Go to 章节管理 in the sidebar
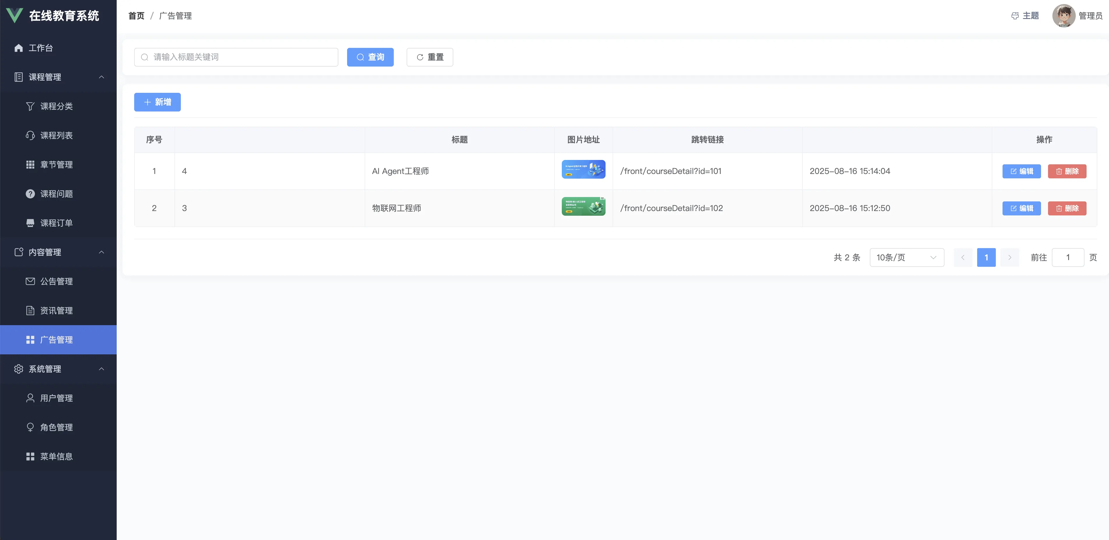Screen dimensions: 1109x540 [56, 165]
